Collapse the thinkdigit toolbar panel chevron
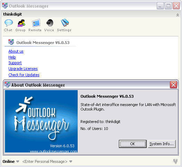The image size is (182, 167). click(x=177, y=15)
